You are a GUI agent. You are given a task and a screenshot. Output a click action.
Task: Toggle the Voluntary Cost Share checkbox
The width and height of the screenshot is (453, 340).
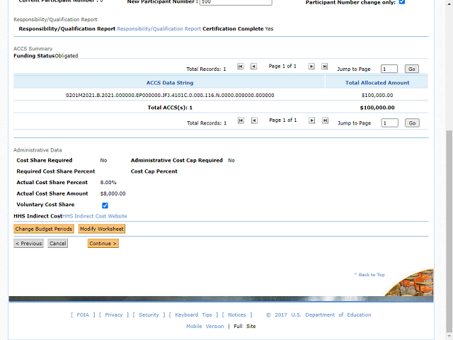pos(105,205)
